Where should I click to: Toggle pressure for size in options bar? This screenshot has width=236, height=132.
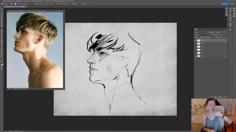tap(83, 4)
